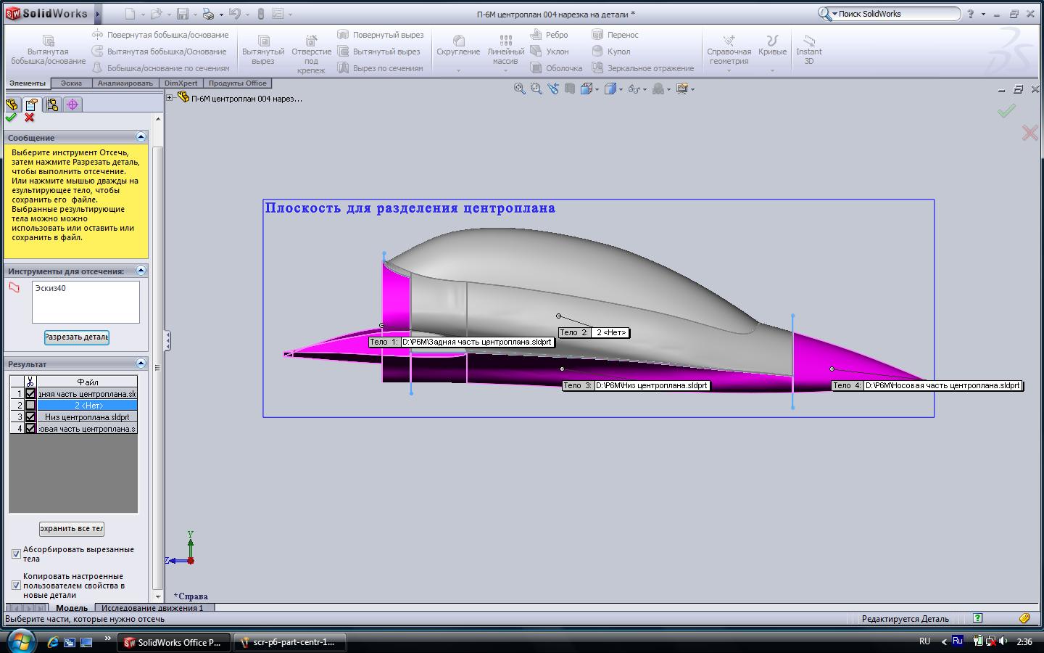The width and height of the screenshot is (1044, 653).
Task: Open the 'Анализировать' tab
Action: 125,83
